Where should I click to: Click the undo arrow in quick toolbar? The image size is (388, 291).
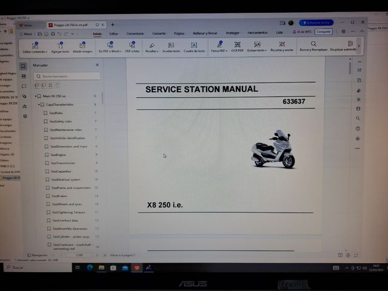[59, 34]
